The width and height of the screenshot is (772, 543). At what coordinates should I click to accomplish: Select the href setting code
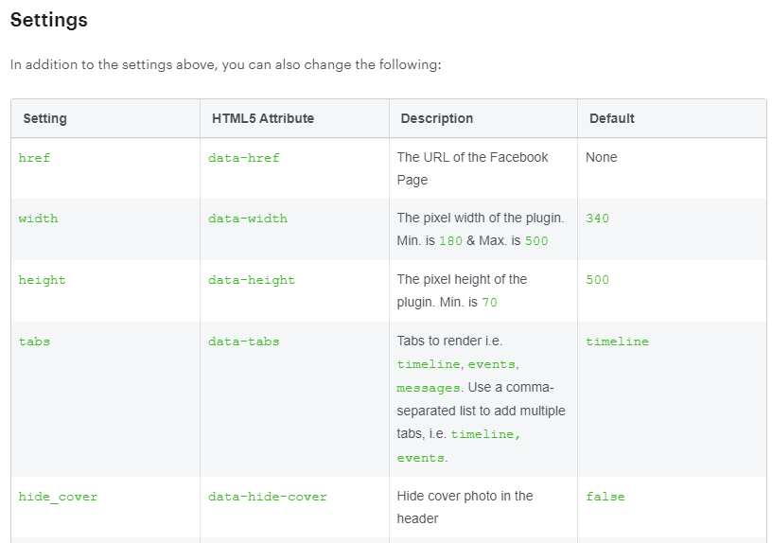tap(34, 158)
